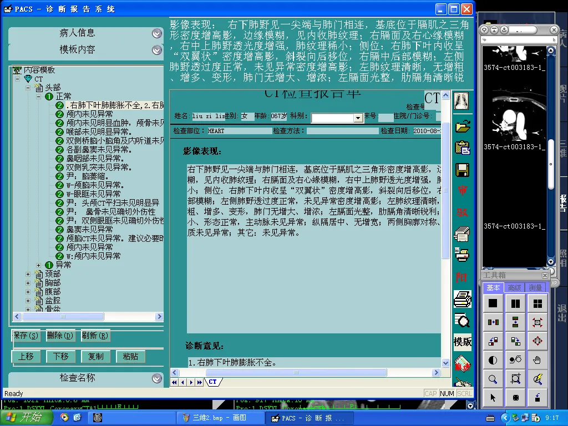
Task: Collapse the 正常 tree node
Action: pyautogui.click(x=38, y=97)
